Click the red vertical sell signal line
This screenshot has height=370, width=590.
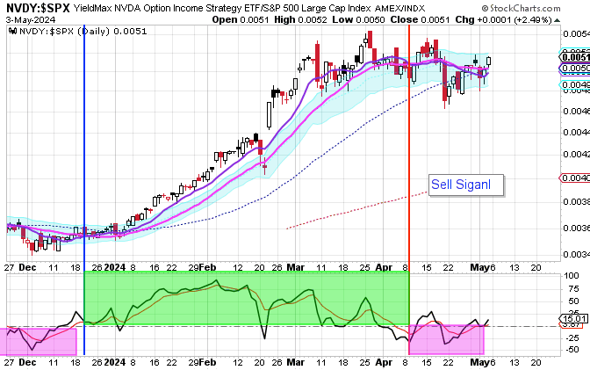pos(410,132)
